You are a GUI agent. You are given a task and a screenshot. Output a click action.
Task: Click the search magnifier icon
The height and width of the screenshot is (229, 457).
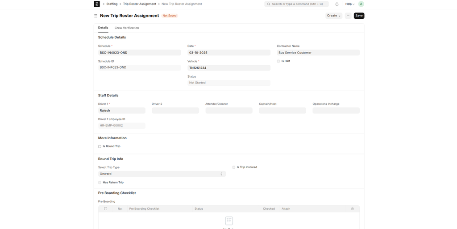pyautogui.click(x=269, y=4)
